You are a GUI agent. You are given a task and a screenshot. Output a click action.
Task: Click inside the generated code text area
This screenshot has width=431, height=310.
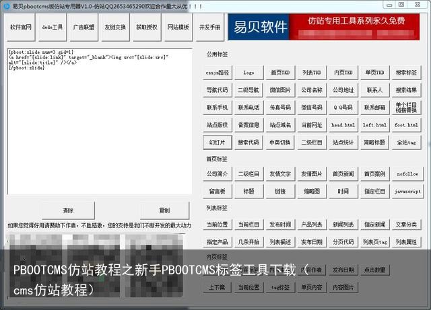(100, 122)
